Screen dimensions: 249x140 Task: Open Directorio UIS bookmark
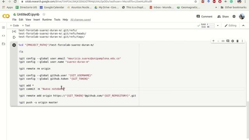26,7
